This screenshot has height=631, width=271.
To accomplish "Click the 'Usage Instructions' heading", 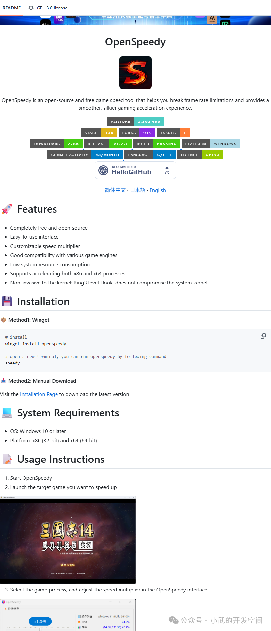I will pos(61,459).
